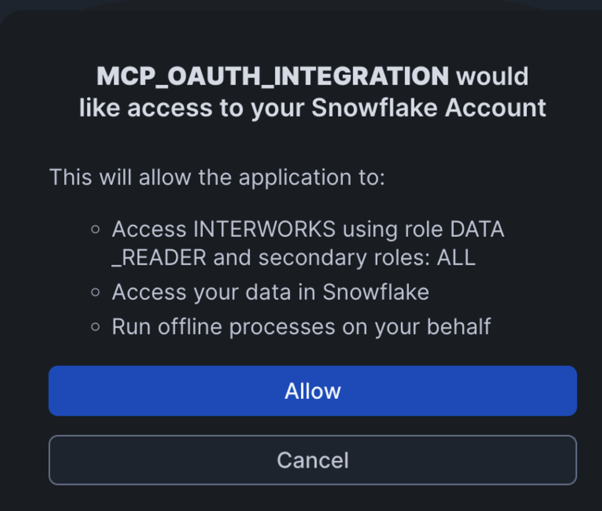Viewport: 602px width, 511px height.
Task: Click 'This will allow the application to:' text
Action: point(217,177)
